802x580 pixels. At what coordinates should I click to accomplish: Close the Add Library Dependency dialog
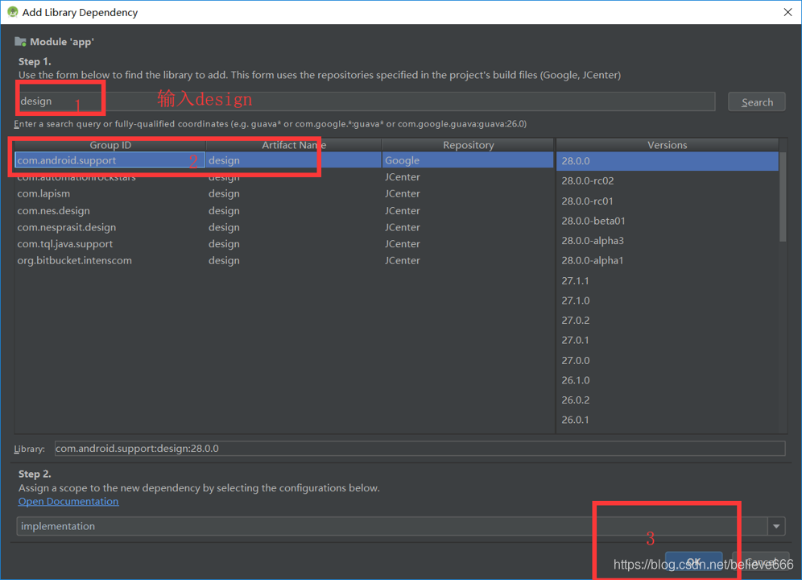tap(788, 12)
